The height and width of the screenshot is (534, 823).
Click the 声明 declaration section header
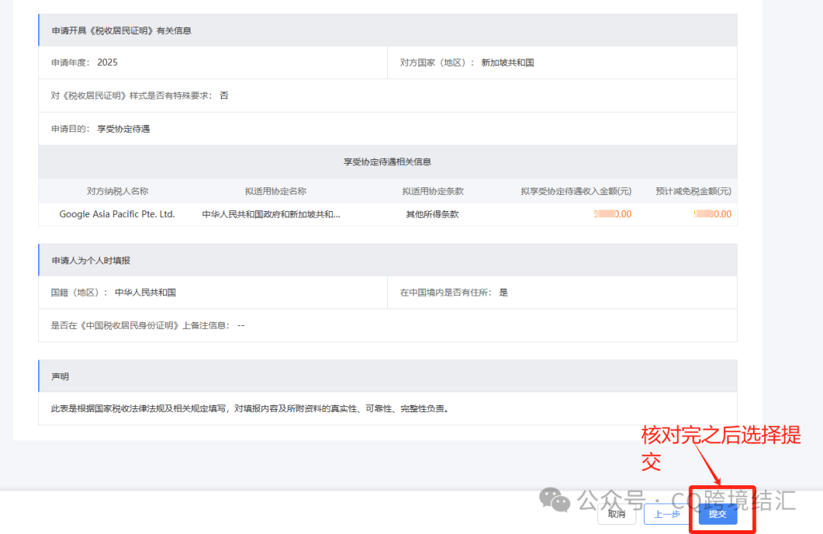[x=62, y=376]
